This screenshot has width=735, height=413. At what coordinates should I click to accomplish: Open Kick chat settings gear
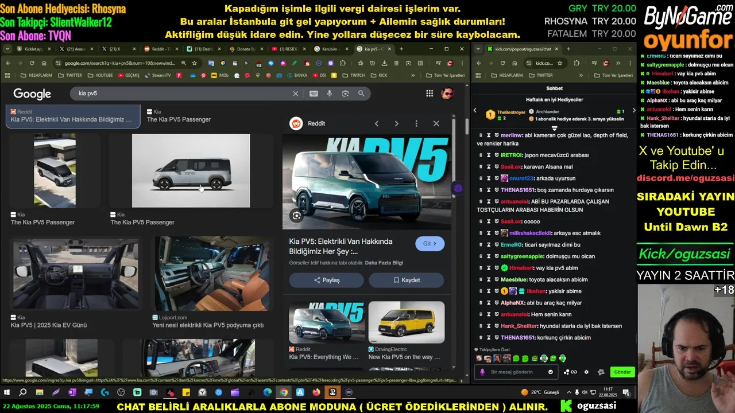[x=586, y=372]
